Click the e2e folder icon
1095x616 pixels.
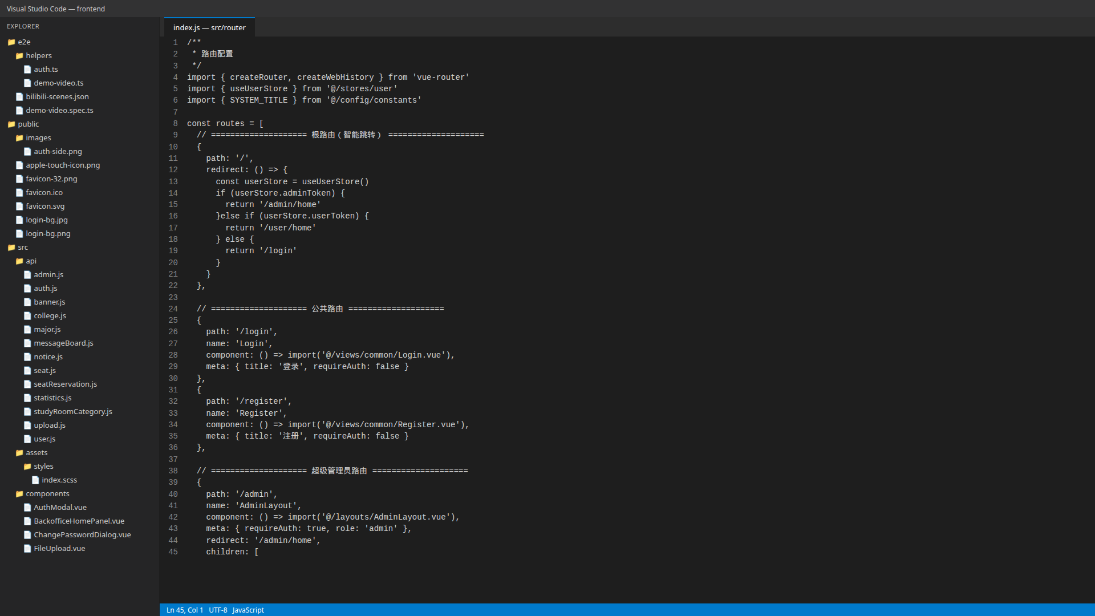click(x=11, y=42)
